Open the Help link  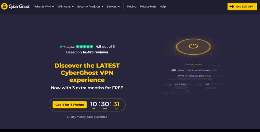[162, 6]
